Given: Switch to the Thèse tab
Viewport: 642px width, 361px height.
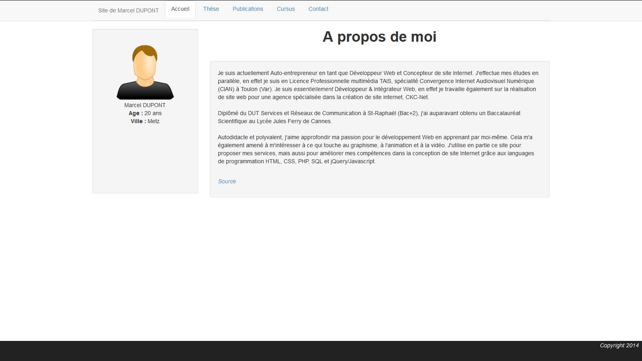Looking at the screenshot, I should point(211,9).
